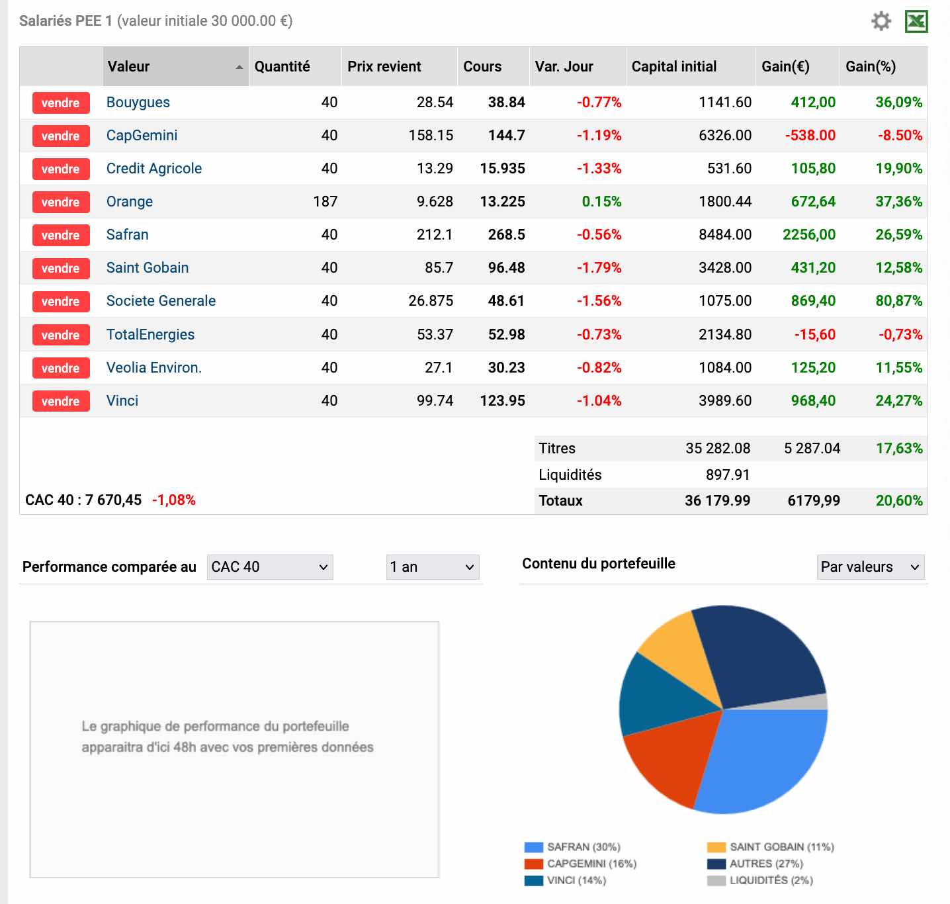
Task: Click the dark navy Autres pie slice
Action: tap(761, 655)
